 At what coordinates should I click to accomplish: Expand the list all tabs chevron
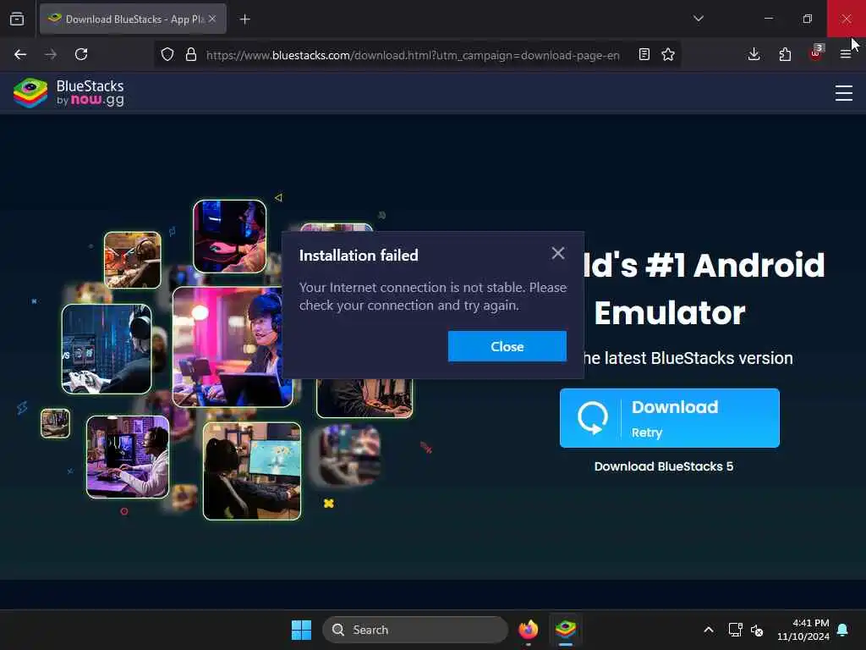pyautogui.click(x=698, y=19)
